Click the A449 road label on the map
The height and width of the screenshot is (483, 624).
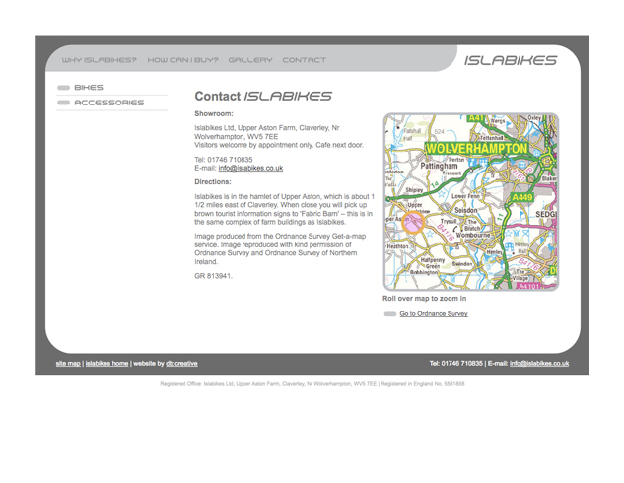521,198
